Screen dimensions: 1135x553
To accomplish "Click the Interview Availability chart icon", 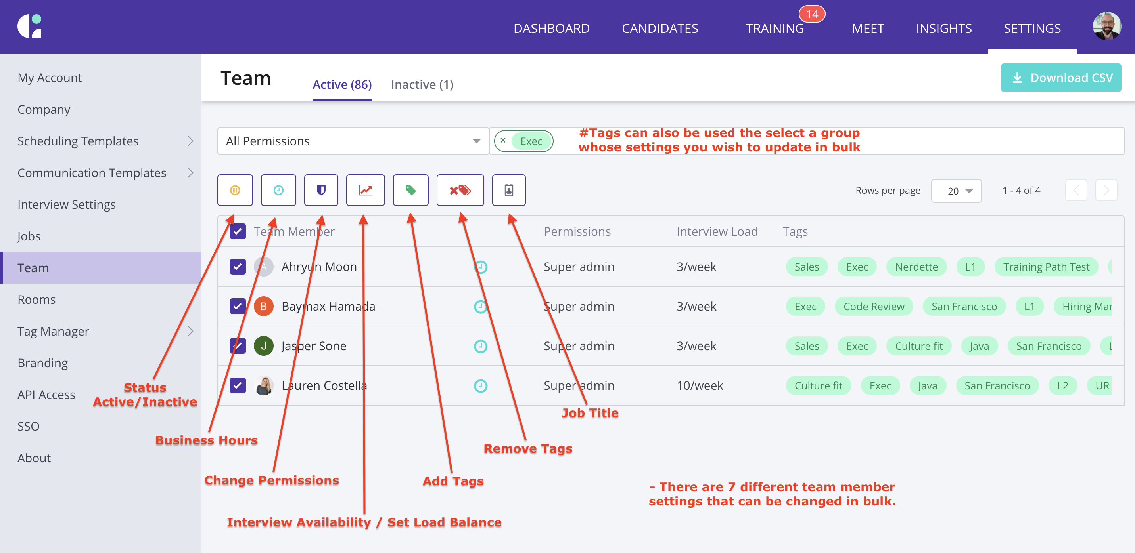I will [365, 190].
